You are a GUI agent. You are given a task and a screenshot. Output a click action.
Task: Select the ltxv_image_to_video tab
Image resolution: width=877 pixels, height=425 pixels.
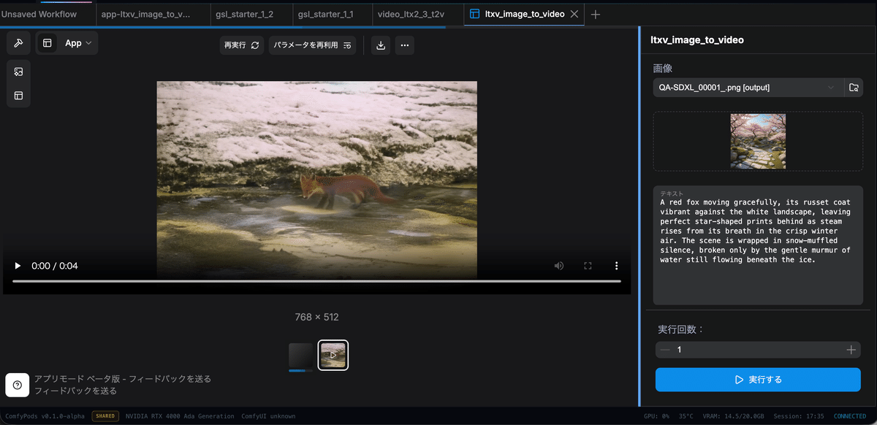coord(524,14)
